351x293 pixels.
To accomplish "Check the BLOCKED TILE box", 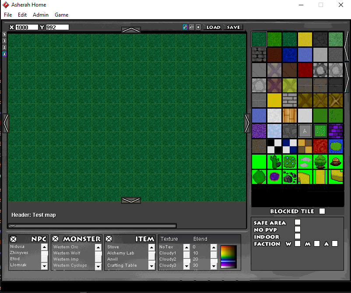I will tap(322, 211).
